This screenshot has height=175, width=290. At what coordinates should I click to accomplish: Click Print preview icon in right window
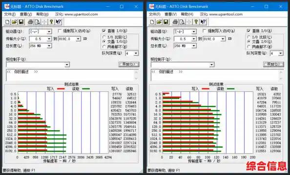(x=182, y=22)
